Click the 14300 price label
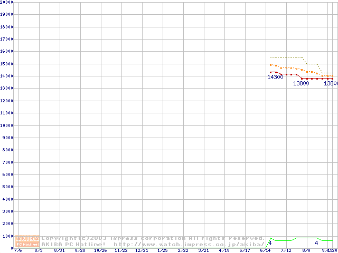The height and width of the screenshot is (253, 338). pyautogui.click(x=275, y=77)
